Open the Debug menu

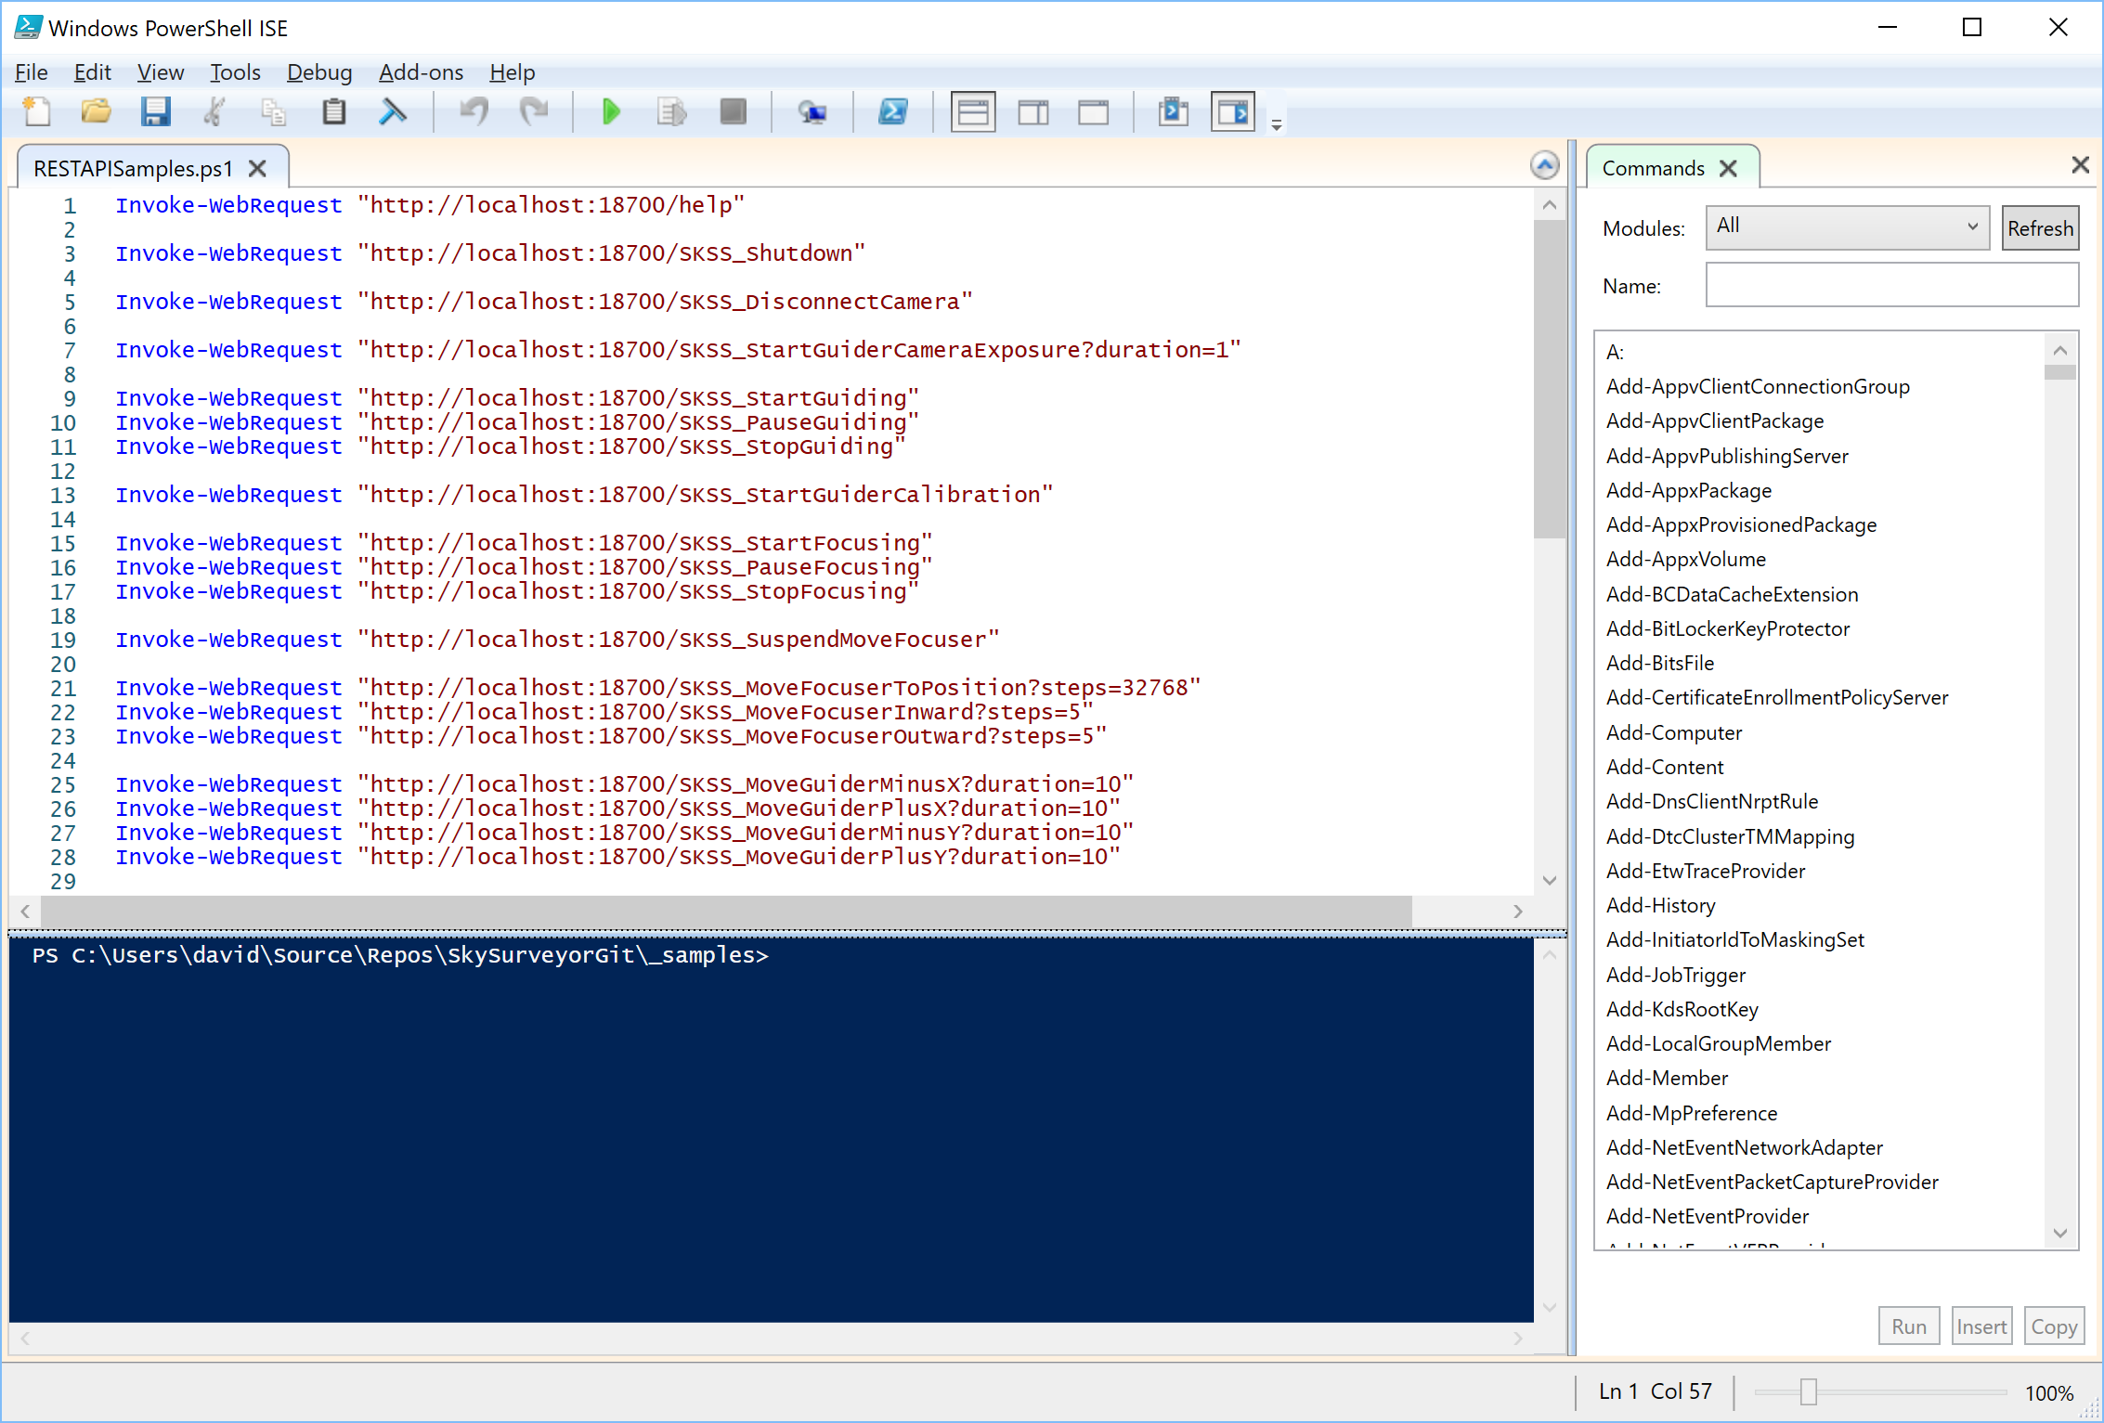click(319, 72)
